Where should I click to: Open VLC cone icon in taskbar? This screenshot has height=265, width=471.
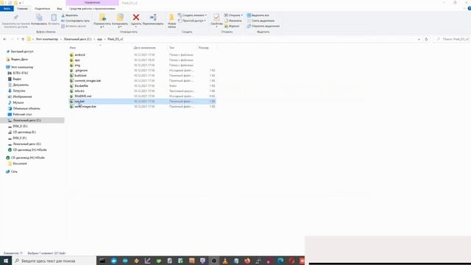coord(225,261)
